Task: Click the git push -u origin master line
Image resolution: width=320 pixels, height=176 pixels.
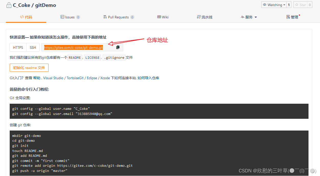Action: click(x=40, y=171)
